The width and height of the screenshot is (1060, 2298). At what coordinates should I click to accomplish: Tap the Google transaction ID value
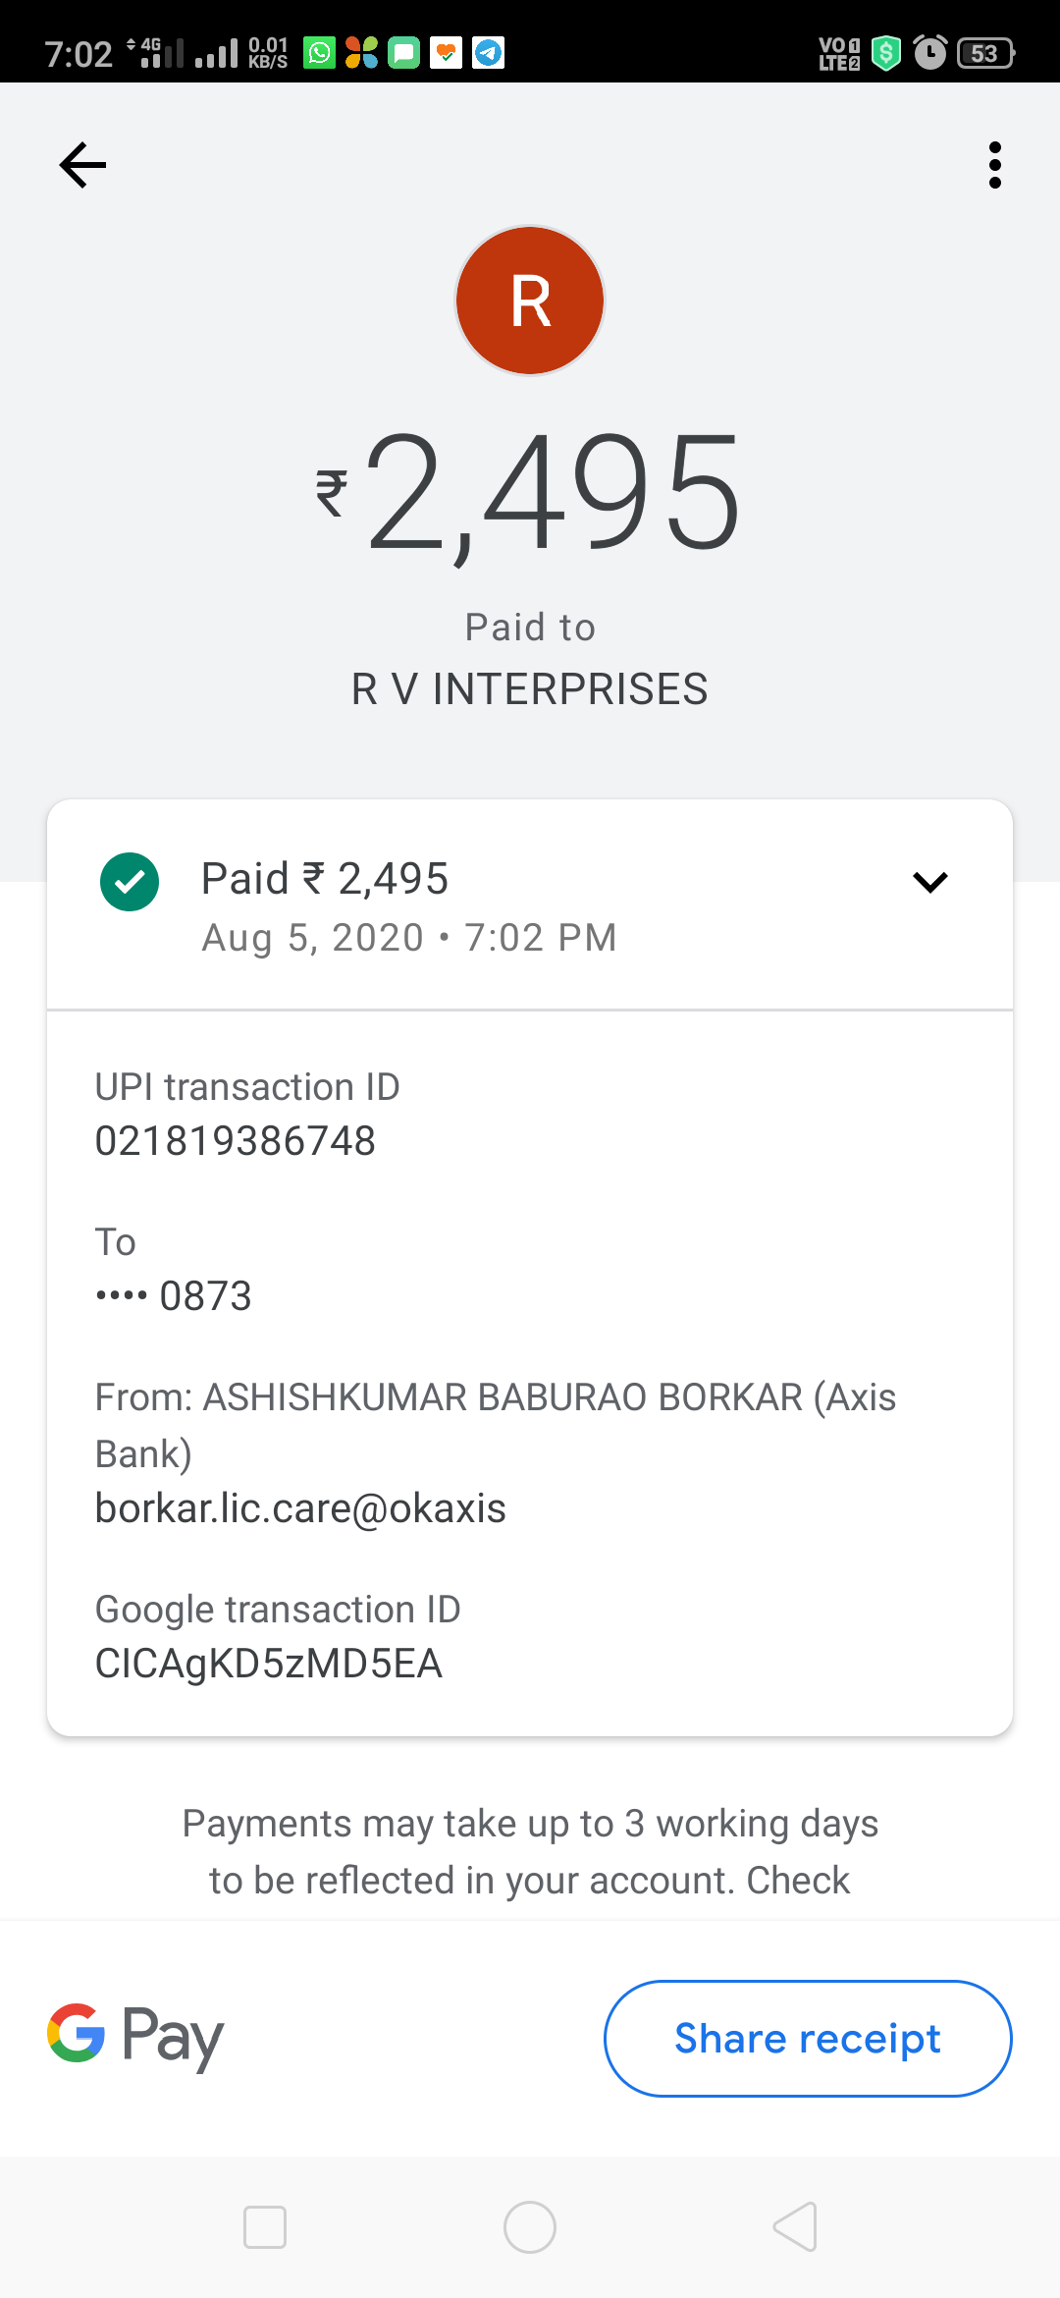click(269, 1664)
